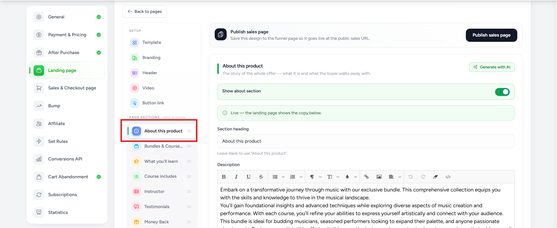
Task: Go back to pages
Action: 145,12
